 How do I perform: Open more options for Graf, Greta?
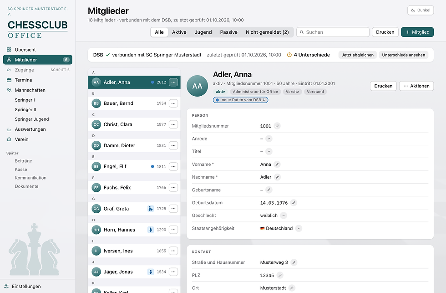pos(173,209)
